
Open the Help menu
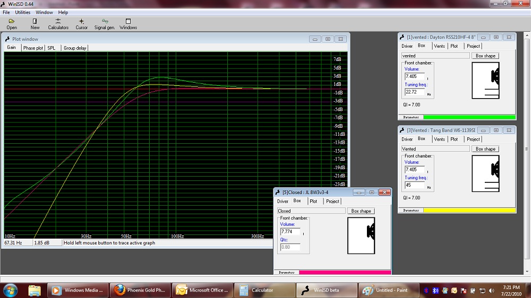pos(63,12)
